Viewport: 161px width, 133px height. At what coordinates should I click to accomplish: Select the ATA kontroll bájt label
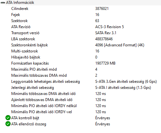25,118
